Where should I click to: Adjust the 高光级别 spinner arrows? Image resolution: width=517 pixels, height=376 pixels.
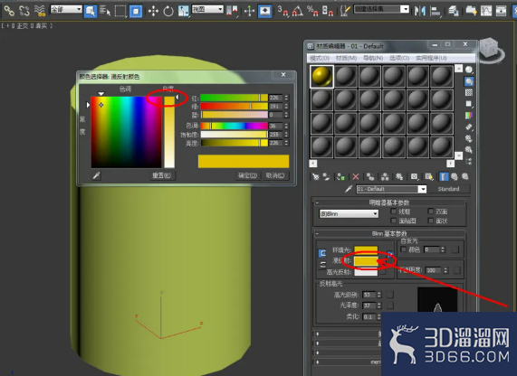[379, 295]
